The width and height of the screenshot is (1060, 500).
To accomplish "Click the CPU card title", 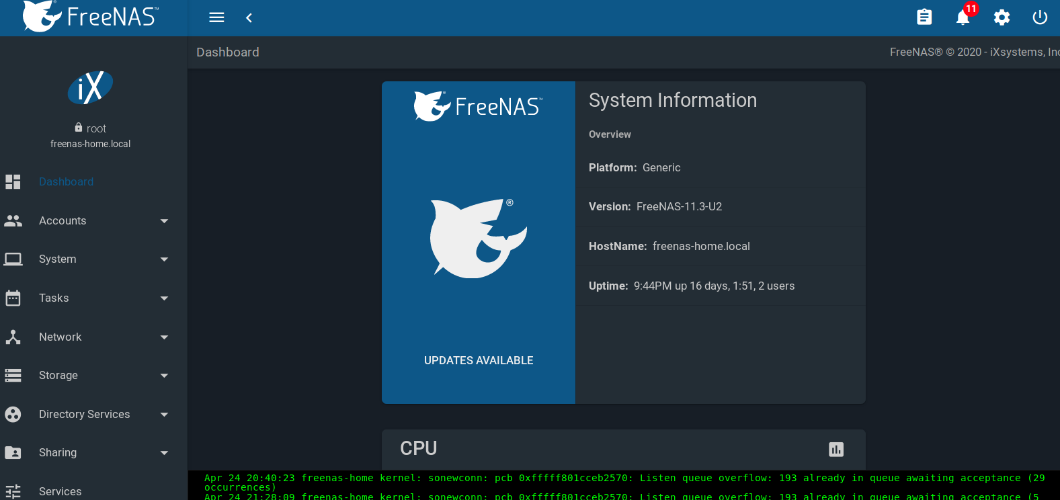I will pyautogui.click(x=419, y=448).
